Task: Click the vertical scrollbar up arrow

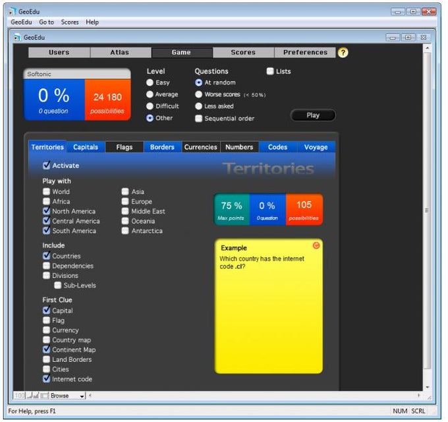Action: click(x=428, y=48)
